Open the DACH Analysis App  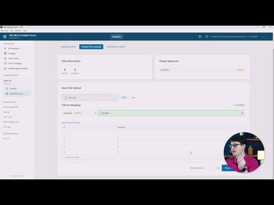[x=12, y=122]
